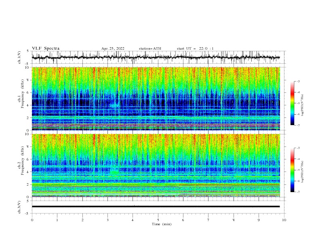This screenshot has width=320, height=247.
Task: Click the "station=ATH" header label
Action: [x=150, y=48]
